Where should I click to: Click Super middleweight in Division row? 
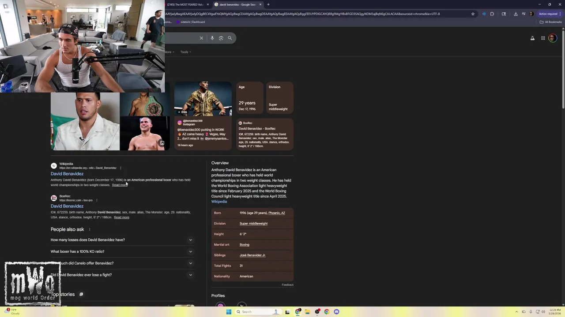[253, 224]
